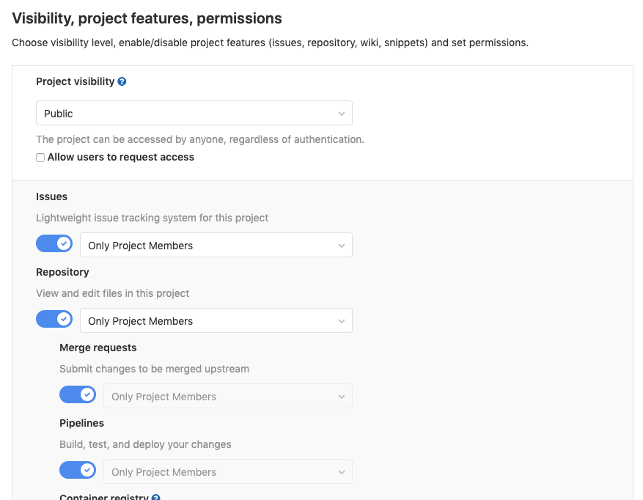Click the Lightweight issue tracking description text

point(152,218)
